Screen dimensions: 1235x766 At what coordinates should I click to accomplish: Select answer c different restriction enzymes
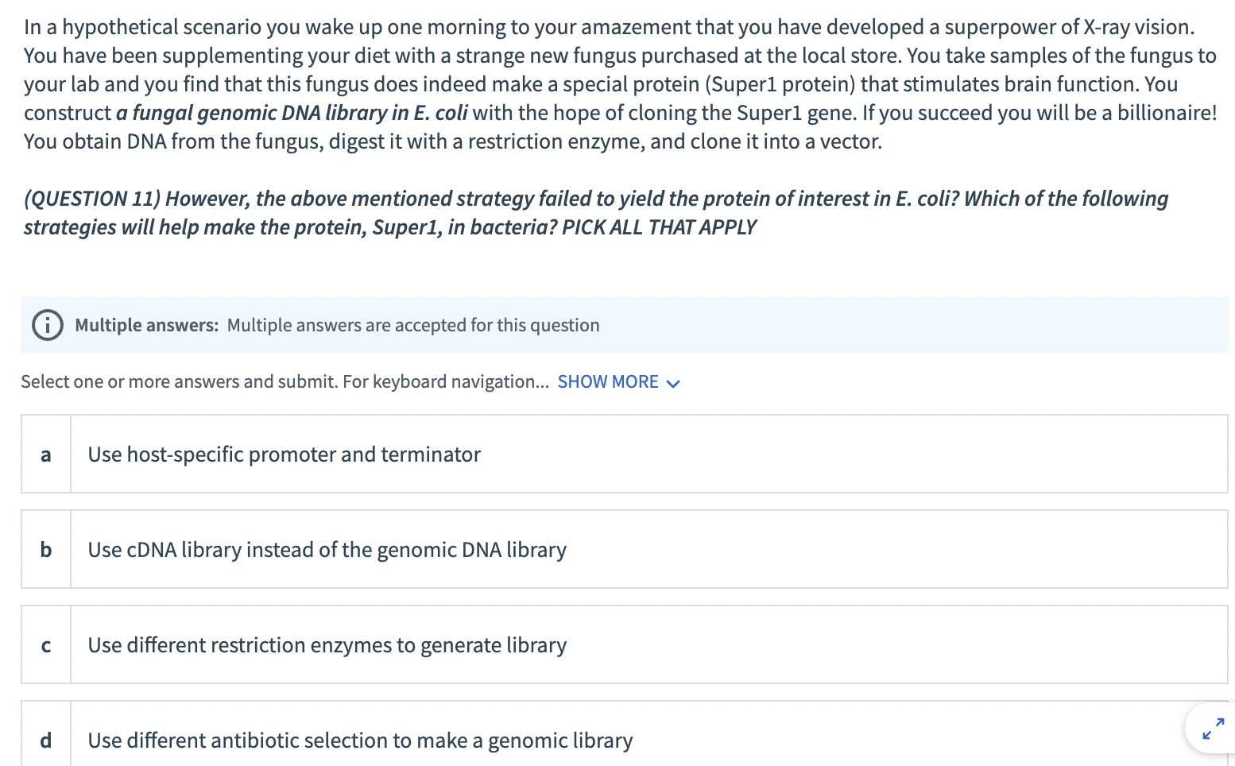click(327, 645)
